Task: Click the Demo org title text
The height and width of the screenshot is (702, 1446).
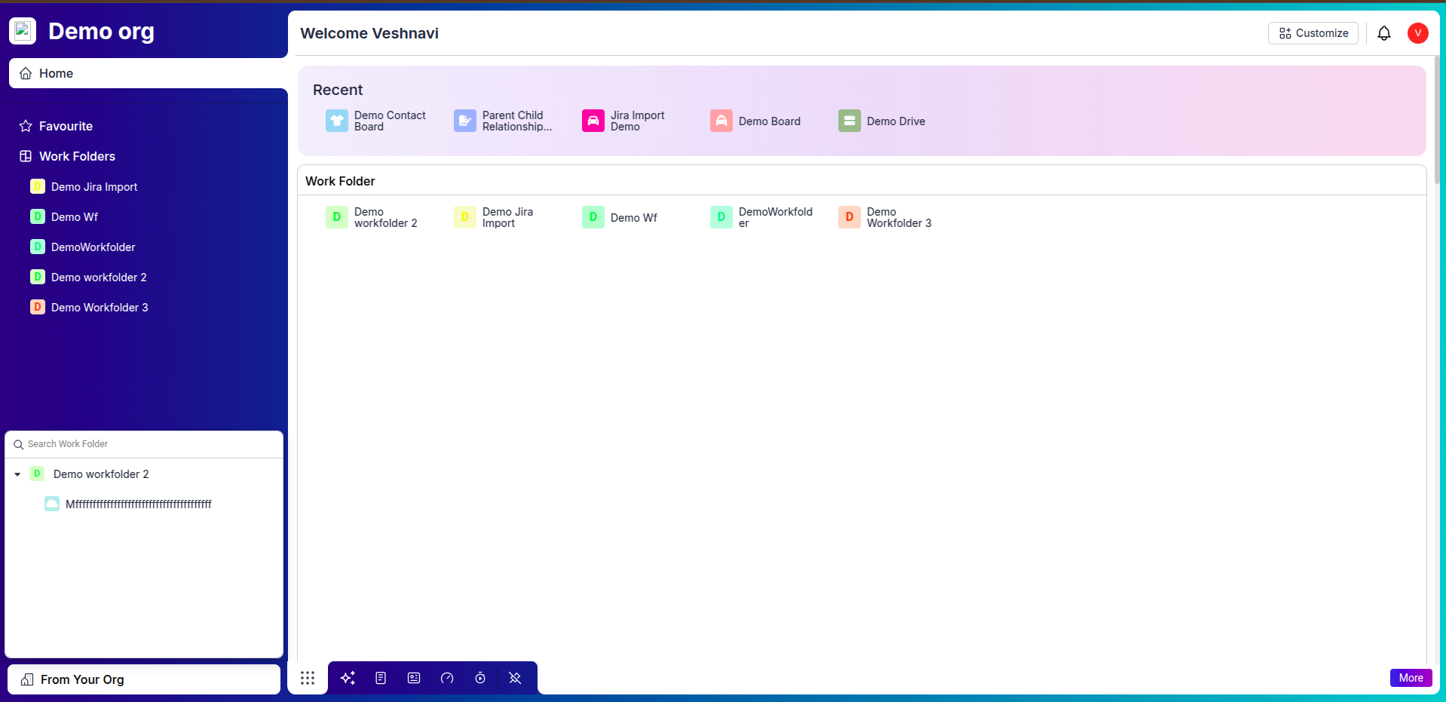Action: pos(101,31)
